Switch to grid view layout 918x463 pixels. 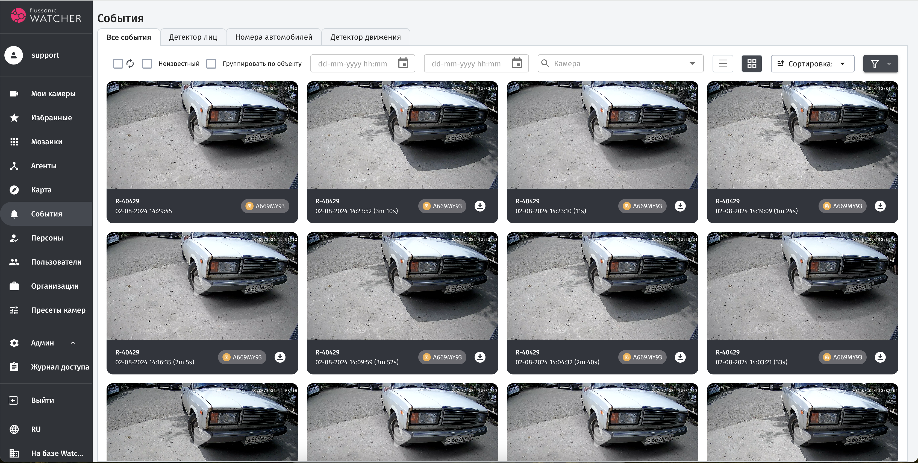pos(752,63)
